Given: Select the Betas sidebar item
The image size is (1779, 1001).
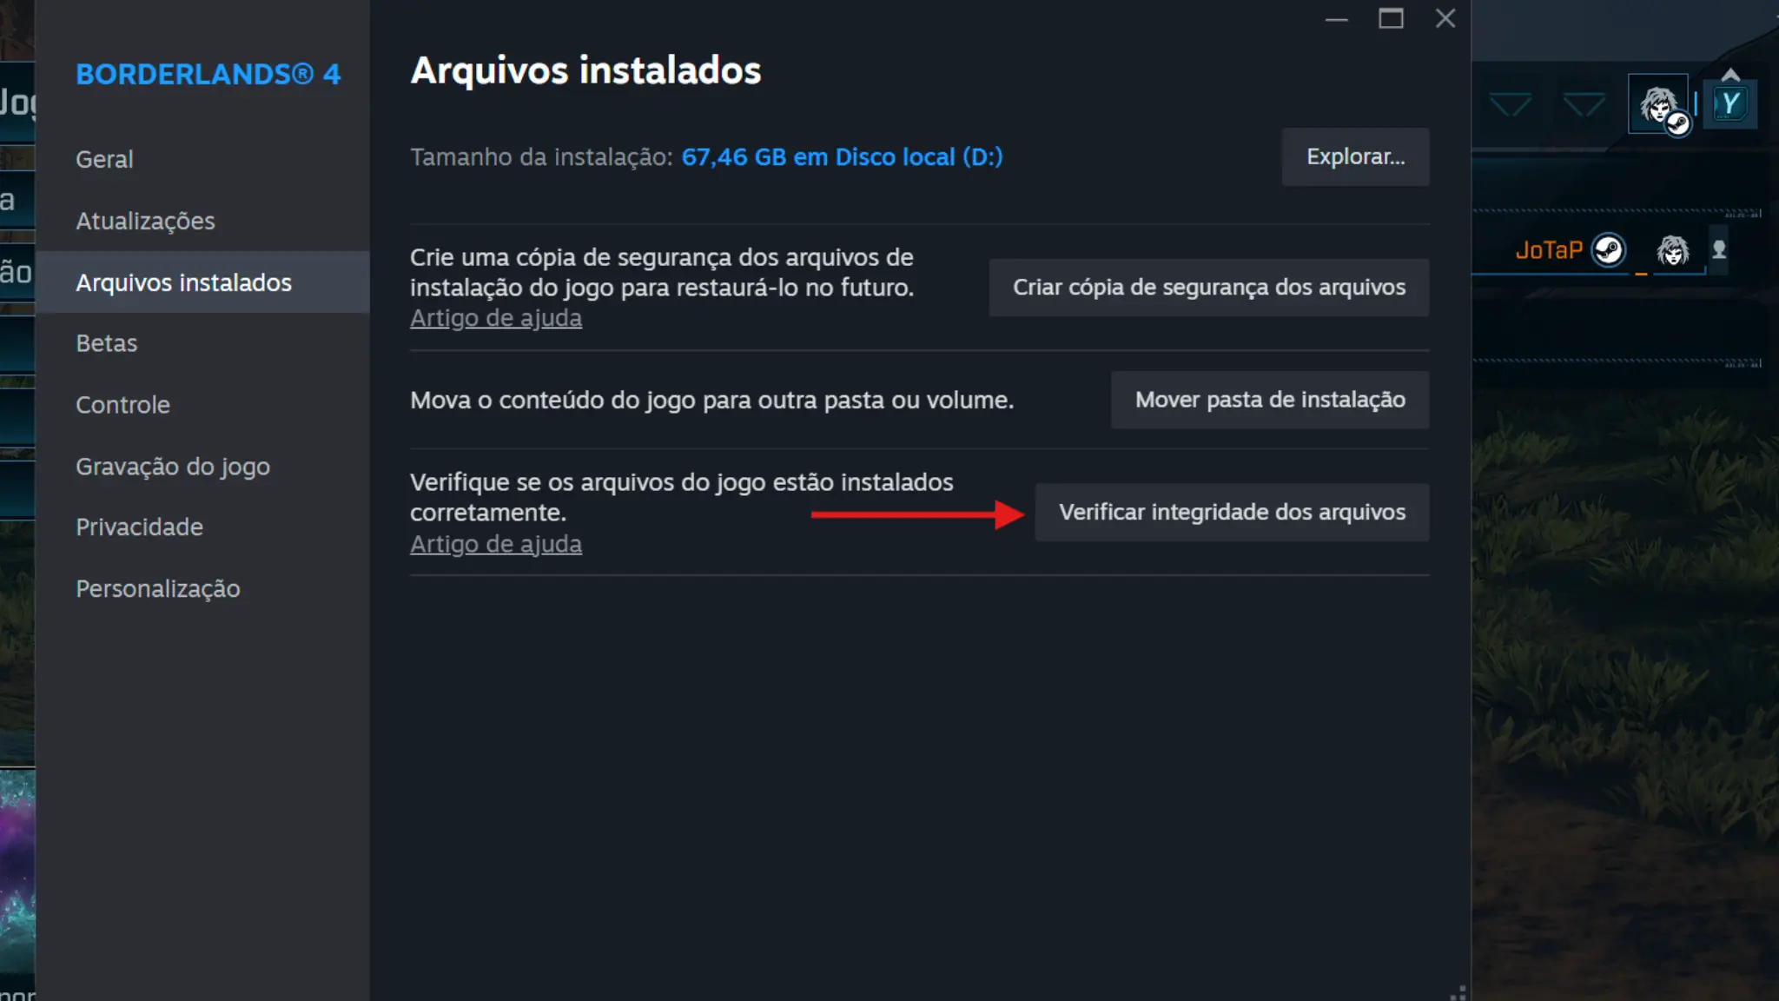Looking at the screenshot, I should tap(106, 343).
